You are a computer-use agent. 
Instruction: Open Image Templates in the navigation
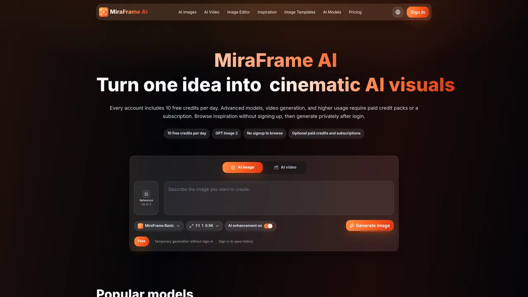[300, 12]
